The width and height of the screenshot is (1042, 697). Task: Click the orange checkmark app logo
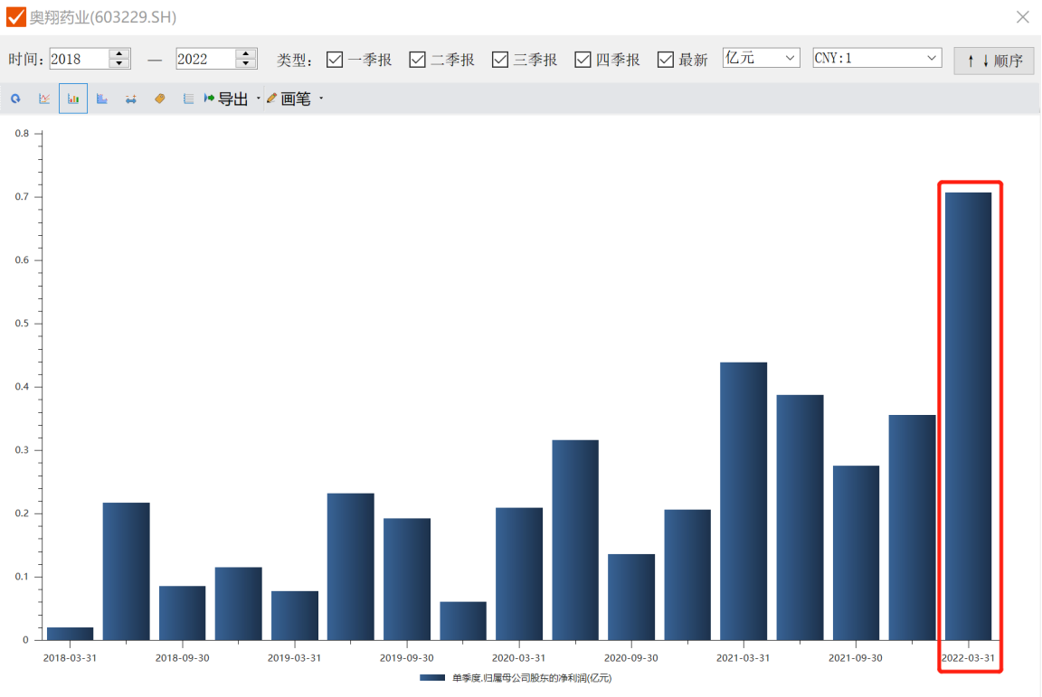coord(16,17)
